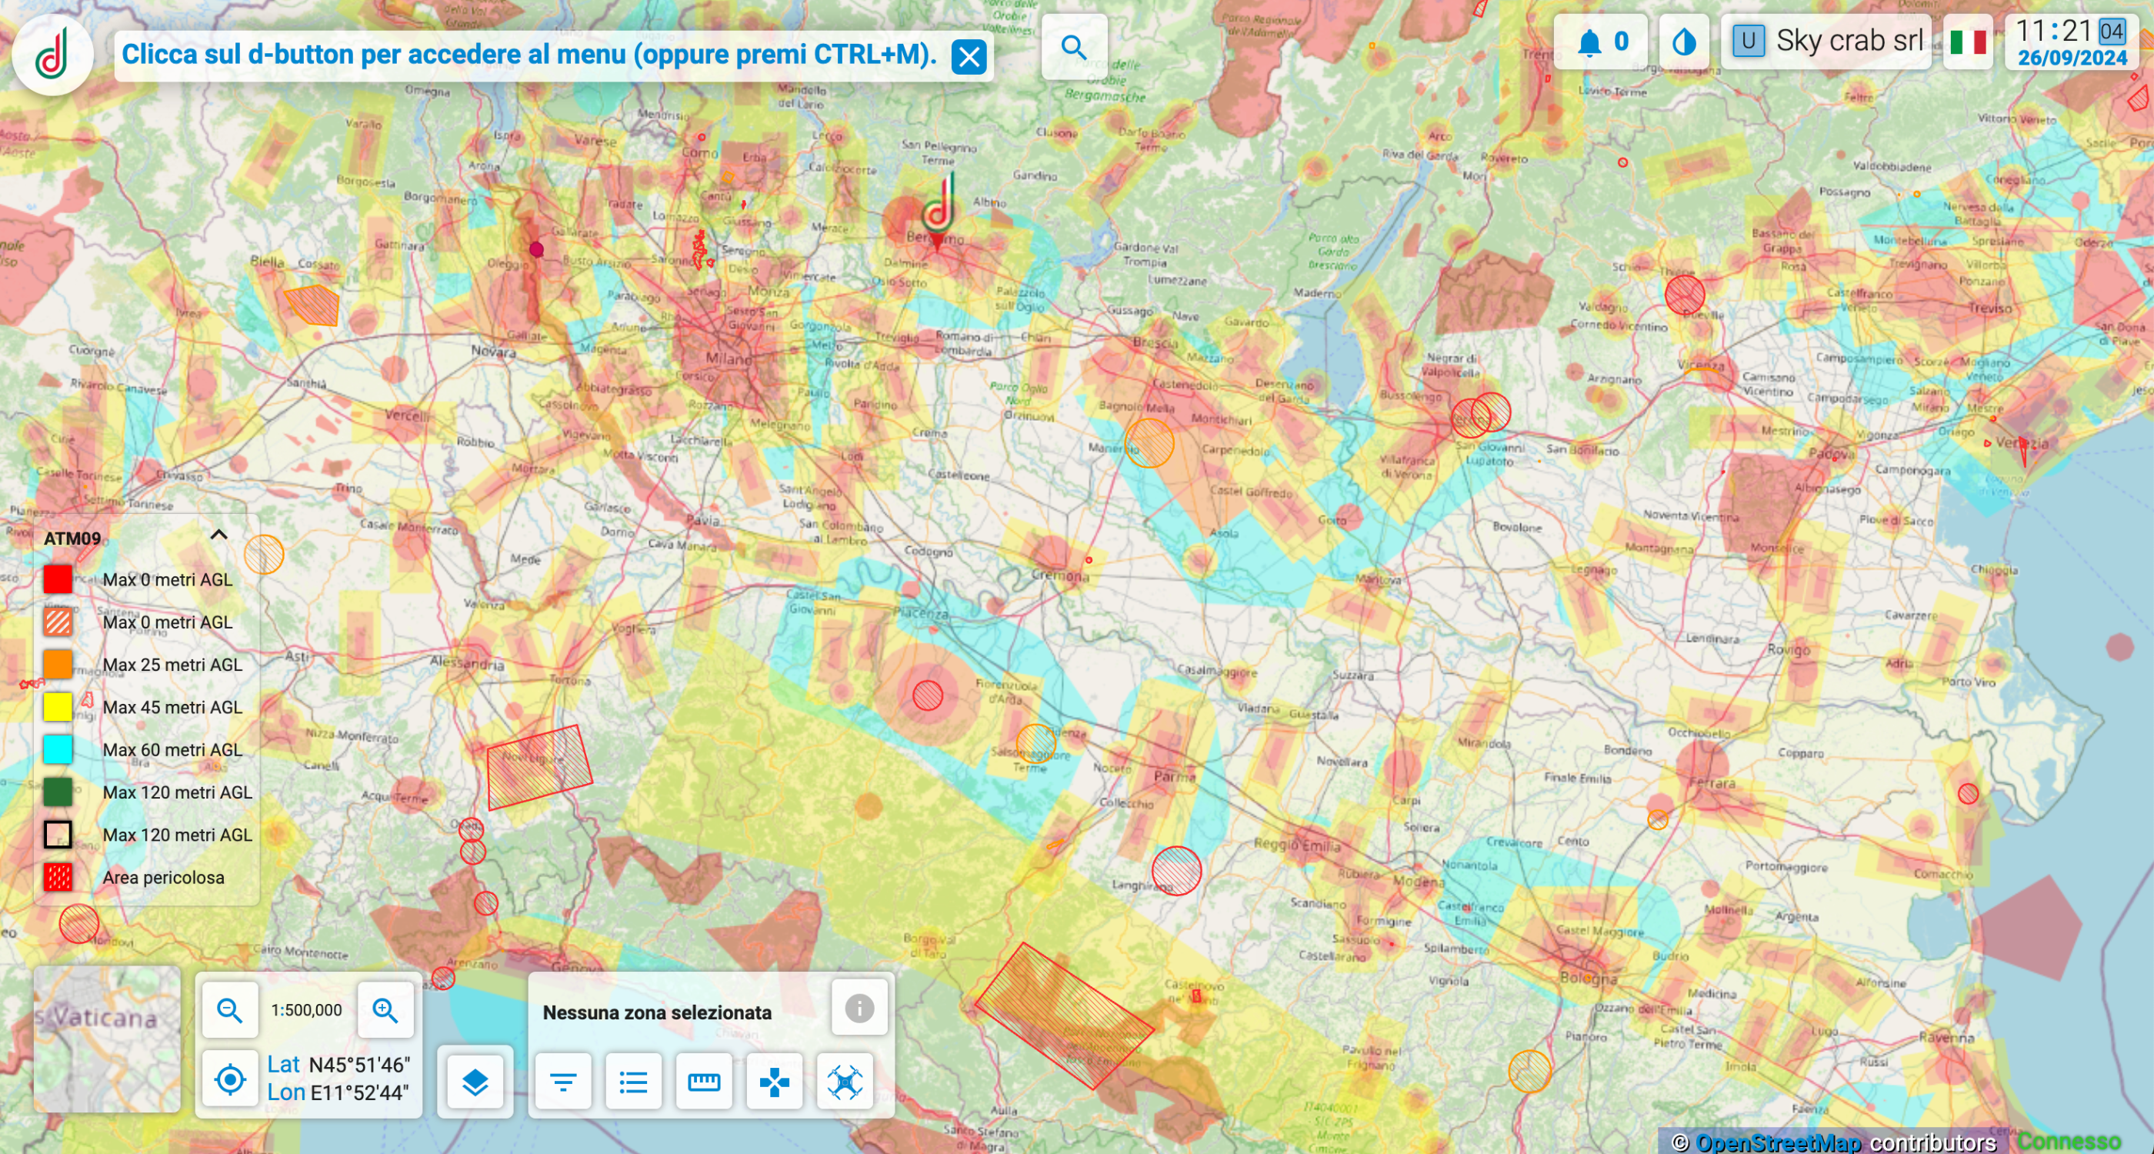Open the drone icon tool
This screenshot has width=2154, height=1154.
845,1082
